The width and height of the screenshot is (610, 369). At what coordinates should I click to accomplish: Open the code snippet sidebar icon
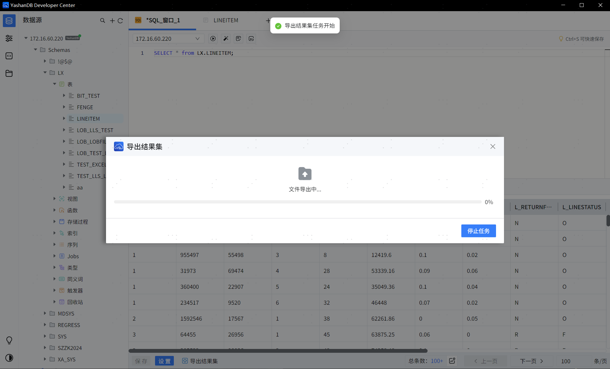9,56
